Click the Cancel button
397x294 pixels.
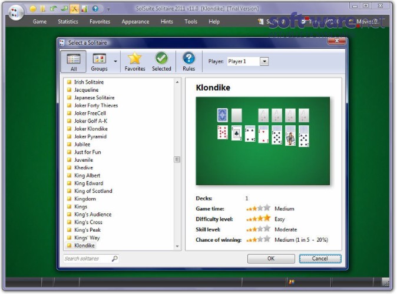(x=320, y=259)
